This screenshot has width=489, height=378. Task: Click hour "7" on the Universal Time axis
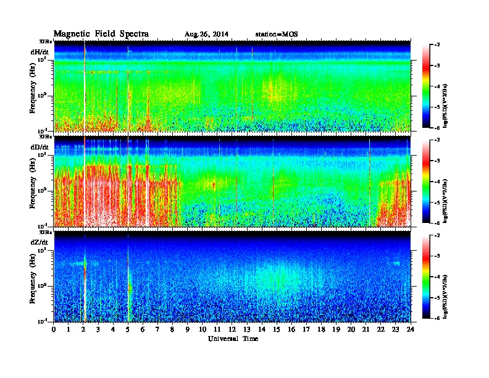(x=158, y=329)
